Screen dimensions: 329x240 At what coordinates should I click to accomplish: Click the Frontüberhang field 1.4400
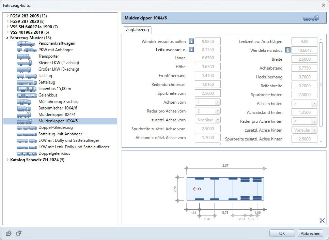pos(208,75)
